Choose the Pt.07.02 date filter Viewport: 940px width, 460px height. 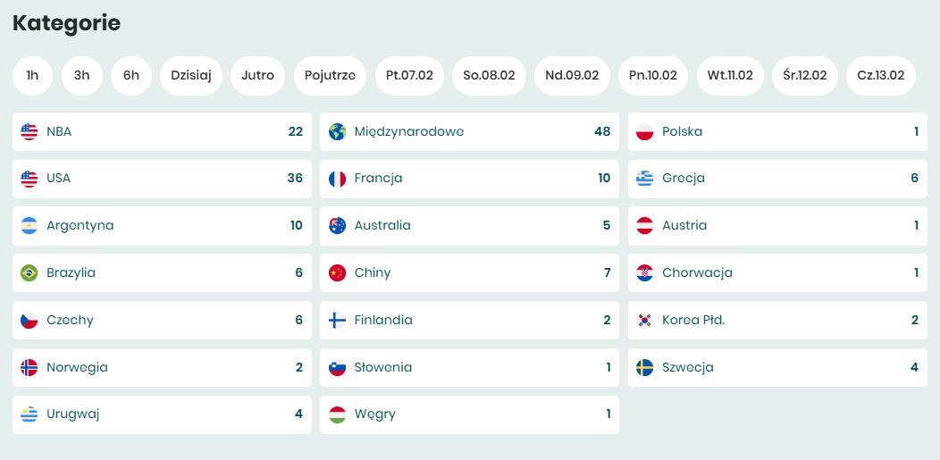[409, 76]
